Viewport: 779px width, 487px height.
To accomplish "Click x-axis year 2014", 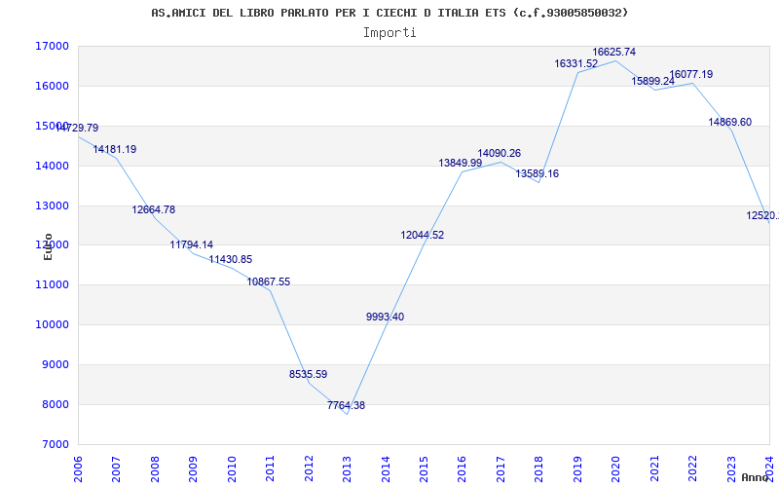I will (386, 468).
